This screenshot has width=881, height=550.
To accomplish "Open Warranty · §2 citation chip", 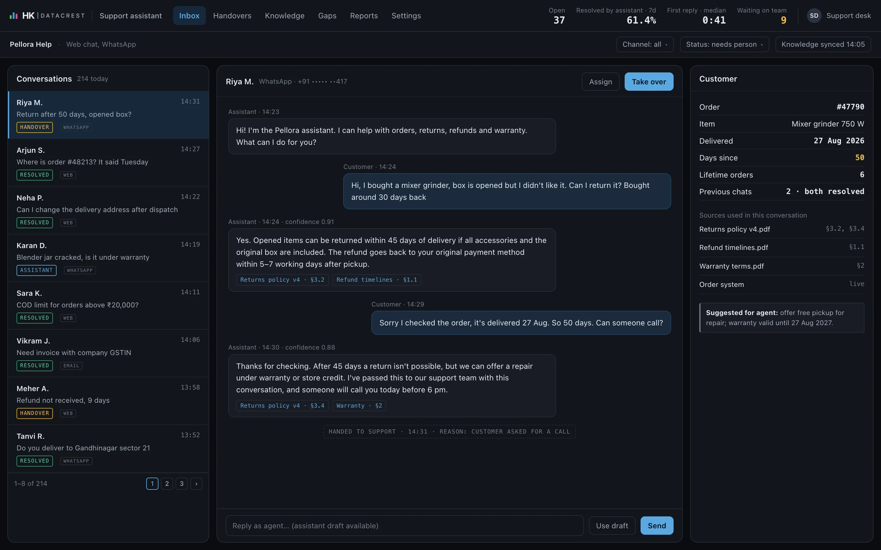I will coord(359,405).
